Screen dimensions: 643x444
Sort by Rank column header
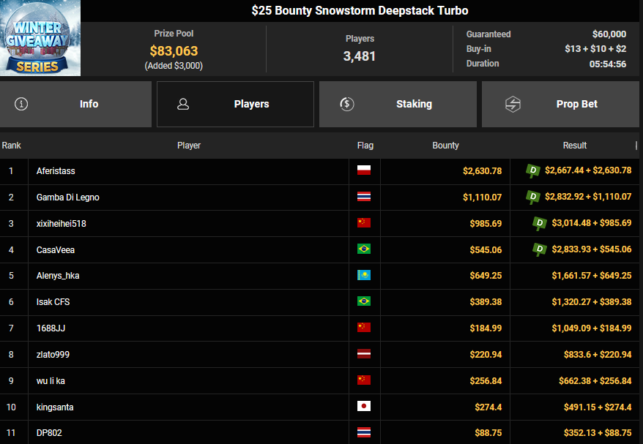12,146
